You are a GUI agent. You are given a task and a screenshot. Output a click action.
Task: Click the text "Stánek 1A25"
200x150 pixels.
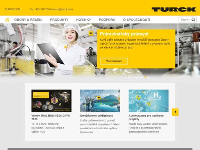tap(38, 132)
